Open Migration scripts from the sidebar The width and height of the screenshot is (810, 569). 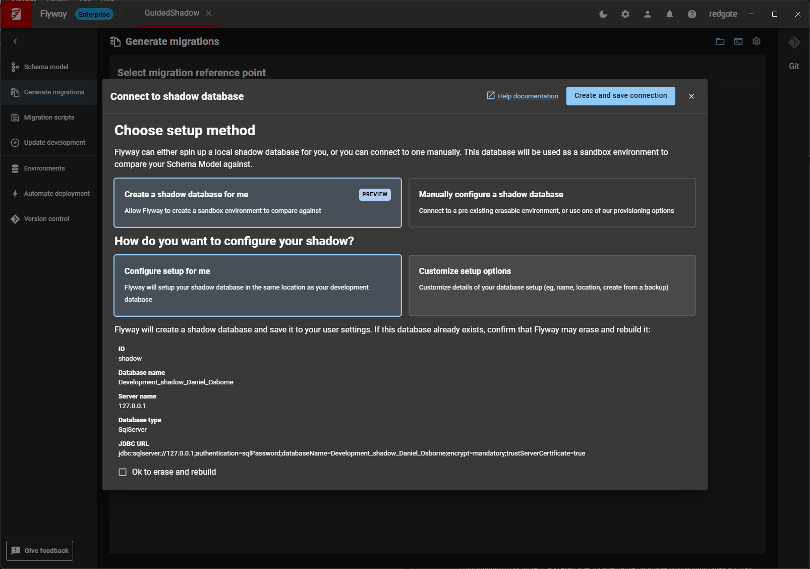48,117
